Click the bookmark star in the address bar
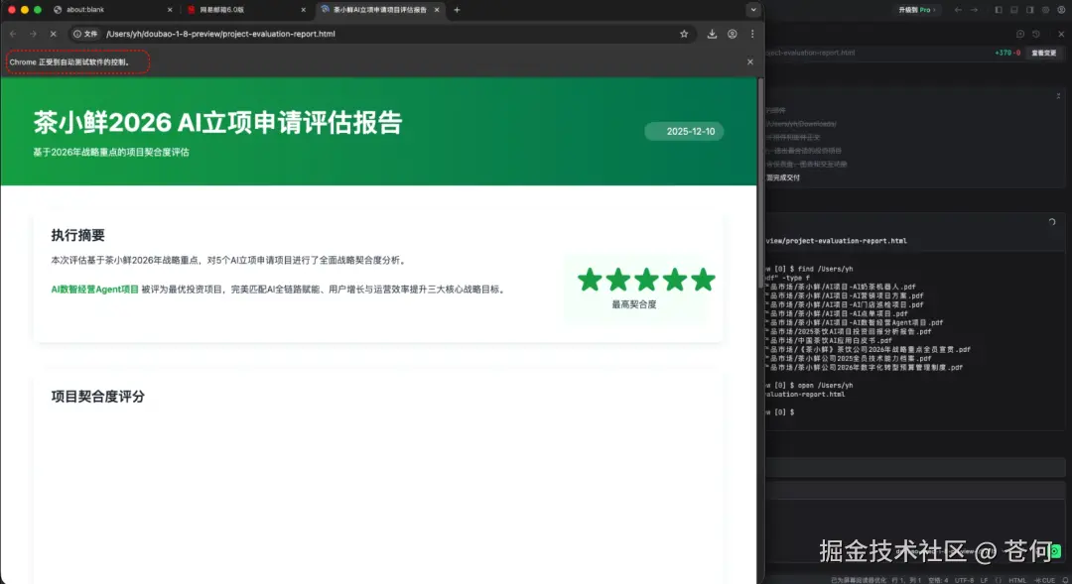 click(684, 33)
